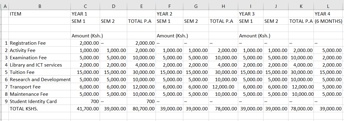Select the TOTAL KSHS. label cell

(x=39, y=109)
